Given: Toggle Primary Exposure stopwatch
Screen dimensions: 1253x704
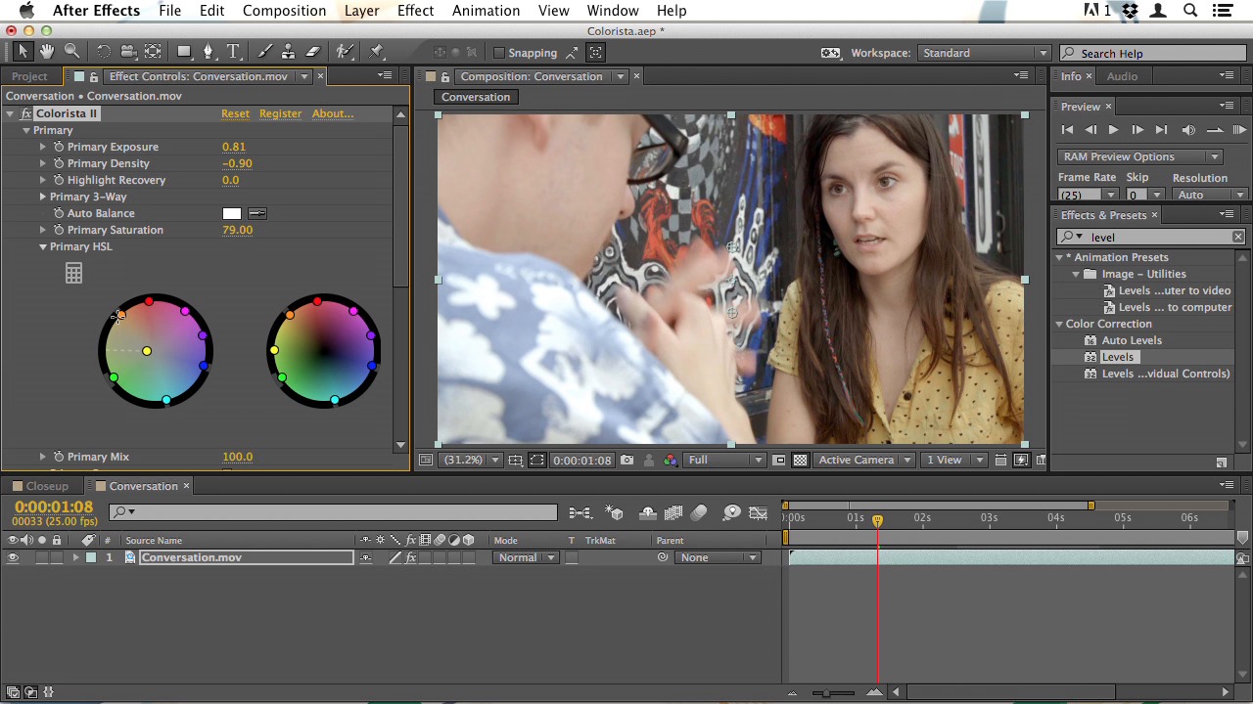Looking at the screenshot, I should pos(59,147).
